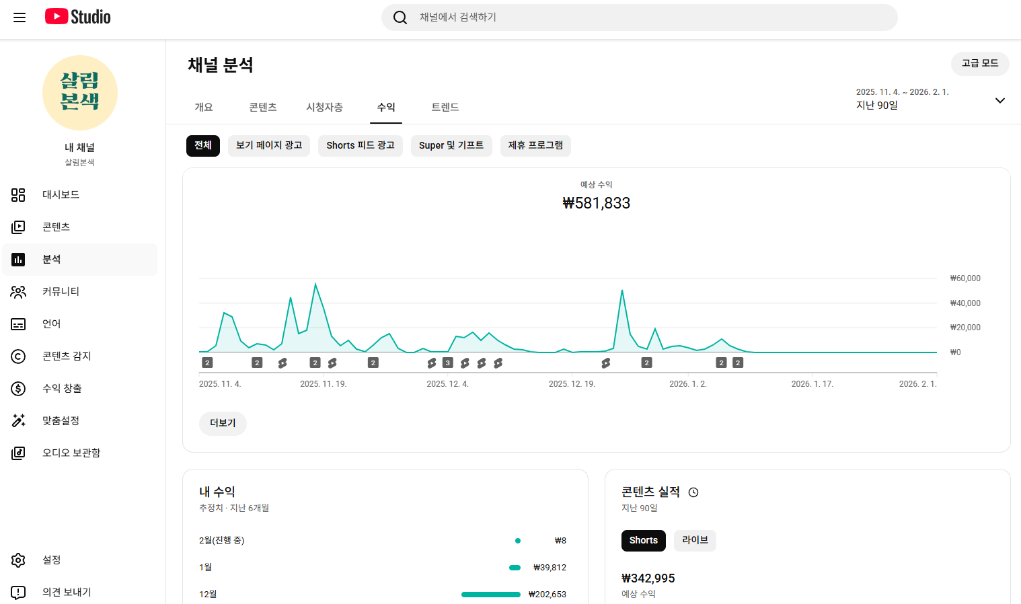This screenshot has width=1021, height=604.
Task: Open the 커뮤니티 community icon
Action: tap(18, 292)
